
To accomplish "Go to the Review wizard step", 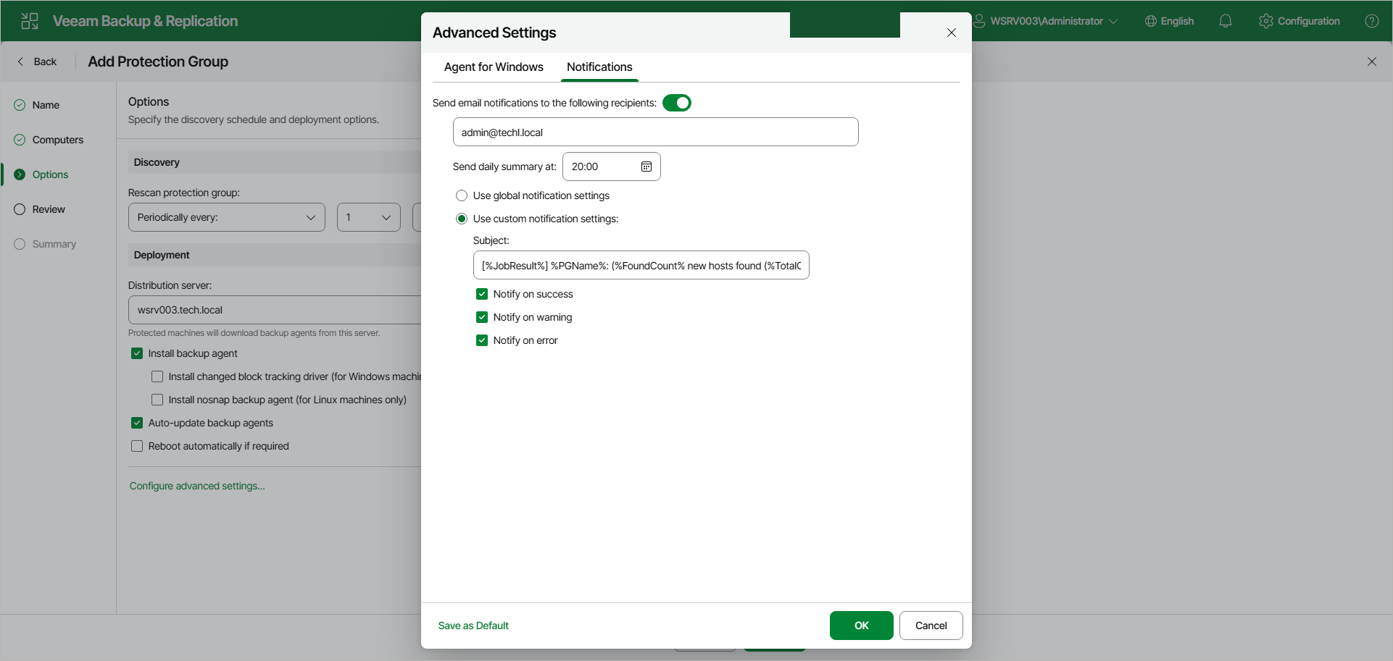I will click(49, 209).
